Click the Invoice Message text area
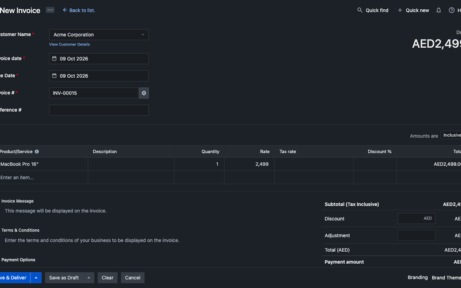 [55, 211]
